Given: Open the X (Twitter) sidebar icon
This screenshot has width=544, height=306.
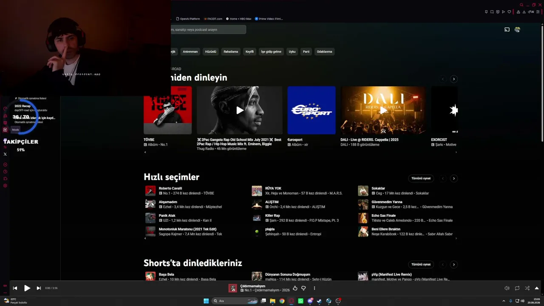Looking at the screenshot, I should pos(5,154).
